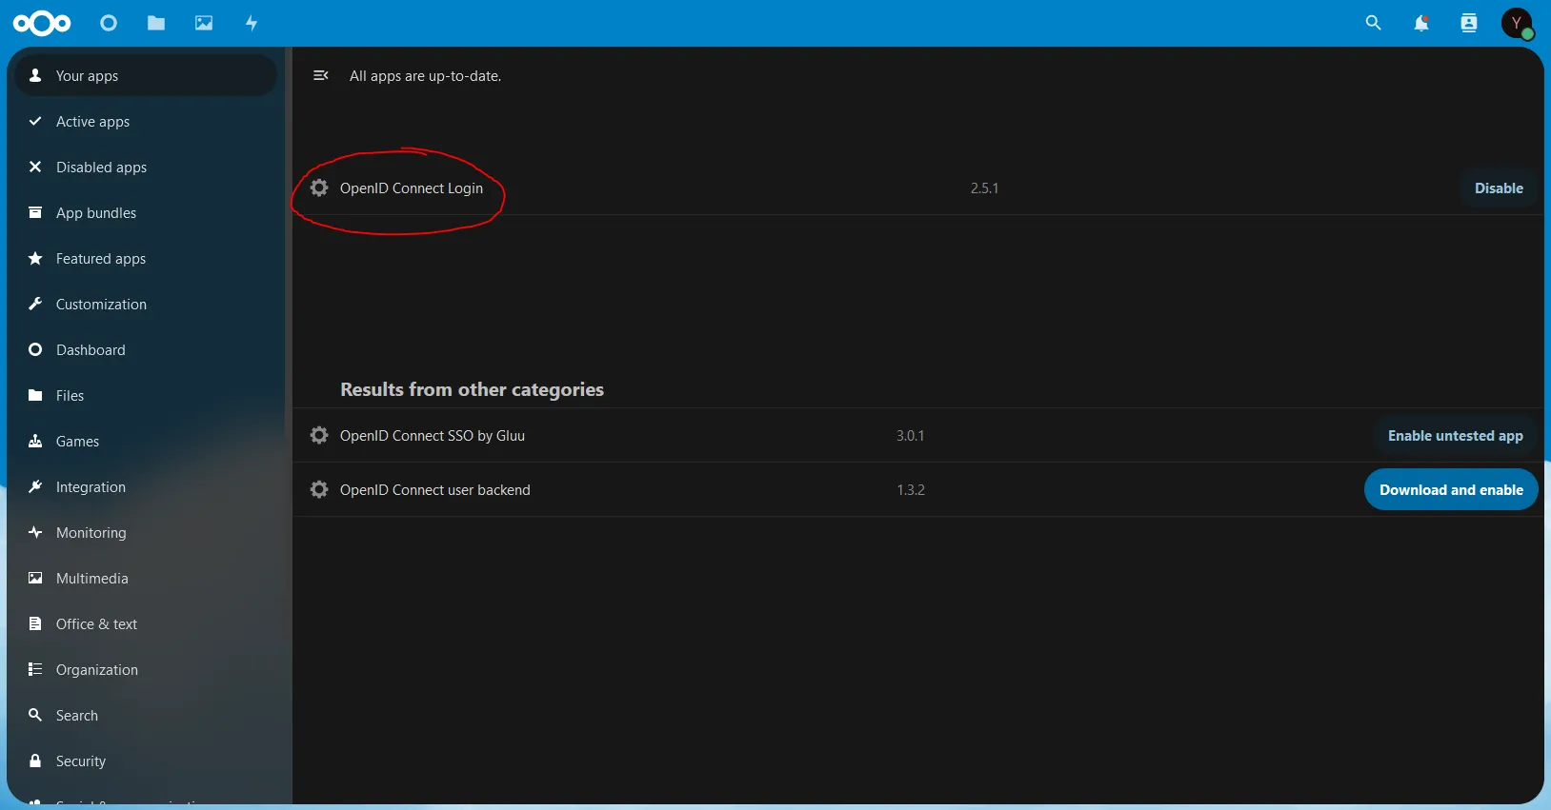Select the Your apps category
1551x810 pixels.
(146, 75)
